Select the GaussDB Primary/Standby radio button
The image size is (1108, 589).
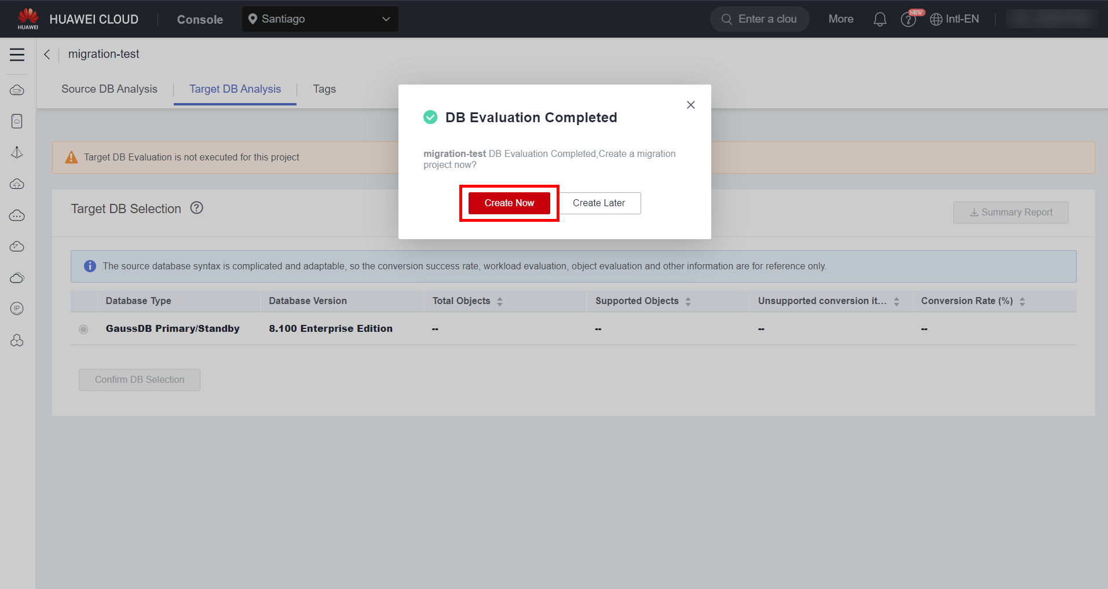pos(83,329)
